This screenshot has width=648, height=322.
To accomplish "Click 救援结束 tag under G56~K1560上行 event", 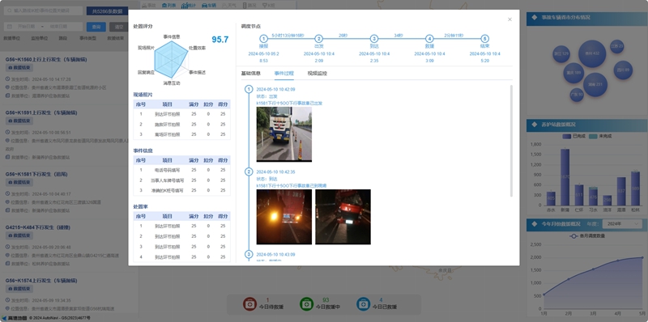I will coord(19,68).
